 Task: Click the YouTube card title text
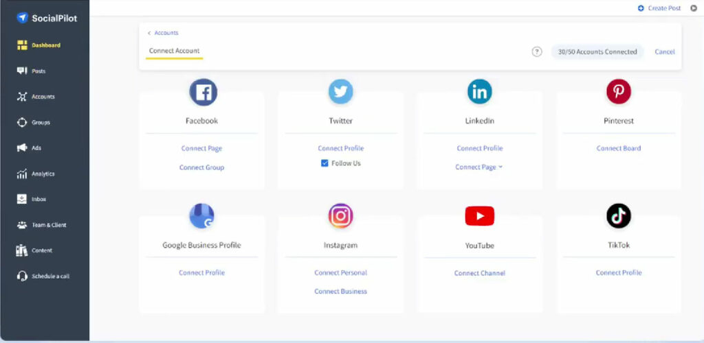pos(479,246)
